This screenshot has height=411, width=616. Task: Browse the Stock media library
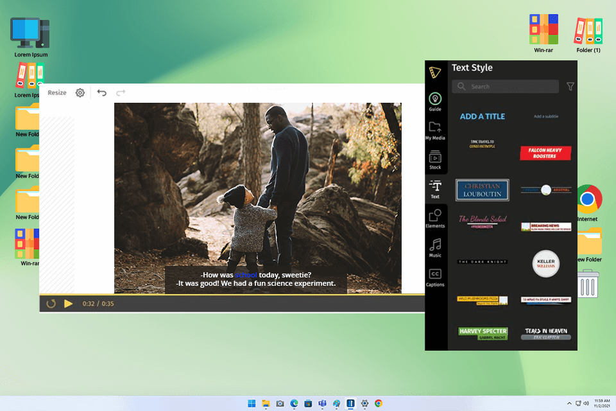click(435, 161)
